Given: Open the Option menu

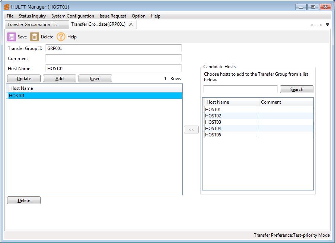Looking at the screenshot, I should coord(139,16).
